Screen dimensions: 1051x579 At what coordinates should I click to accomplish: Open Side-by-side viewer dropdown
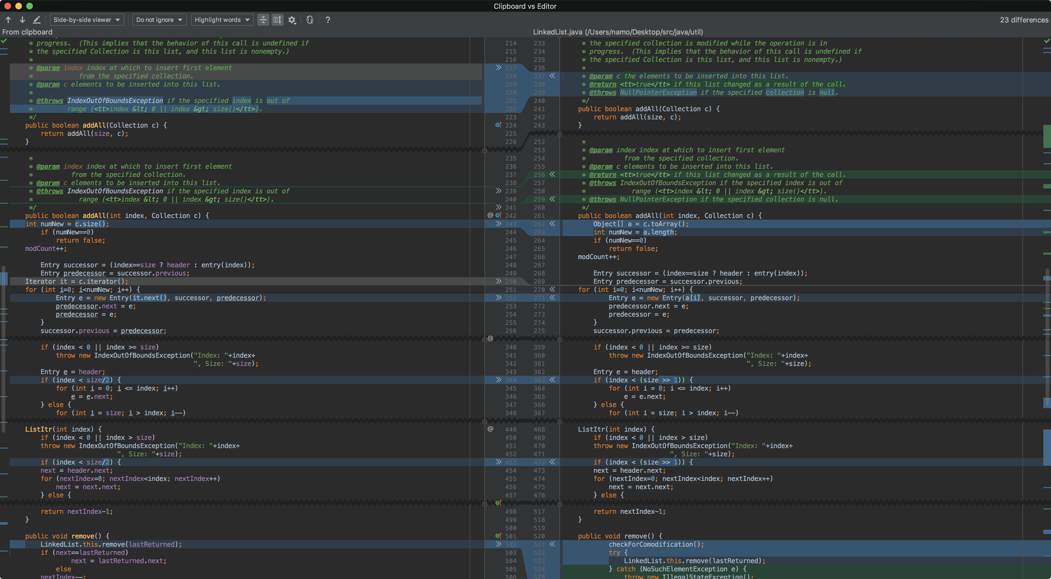tap(86, 20)
